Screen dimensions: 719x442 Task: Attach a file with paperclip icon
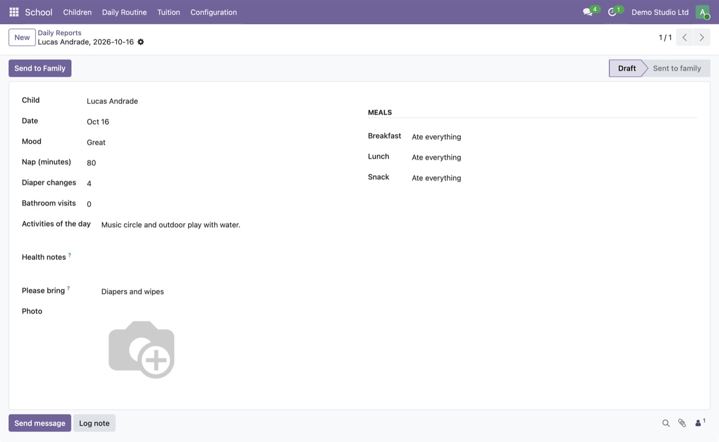tap(682, 423)
